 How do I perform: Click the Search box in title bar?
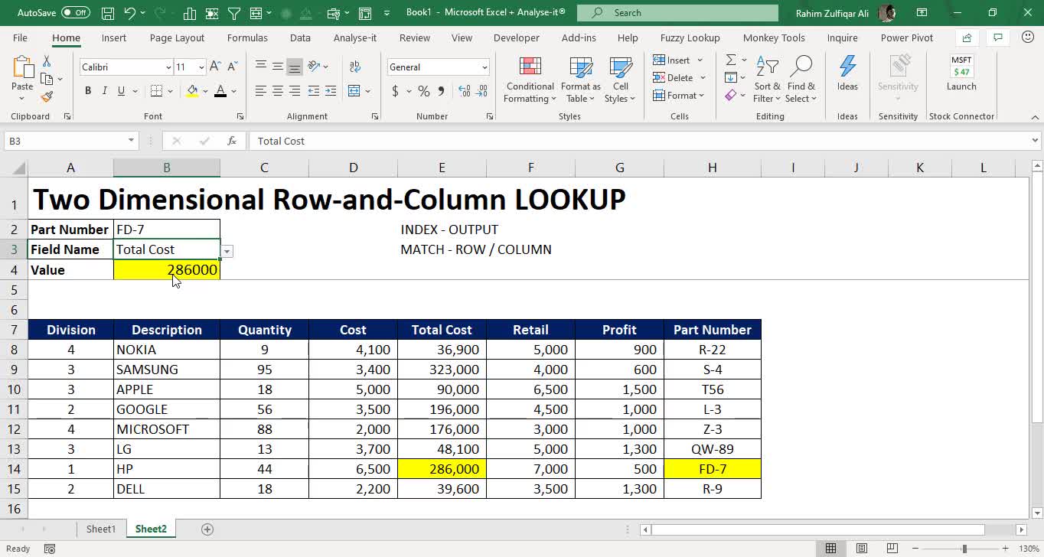point(677,12)
